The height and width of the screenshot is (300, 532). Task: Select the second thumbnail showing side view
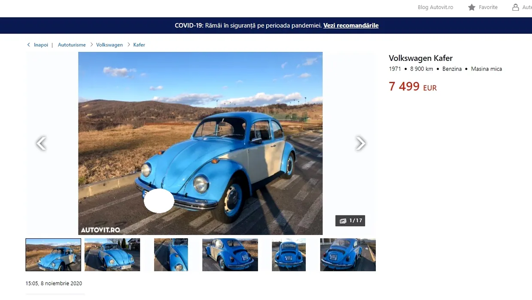point(112,255)
